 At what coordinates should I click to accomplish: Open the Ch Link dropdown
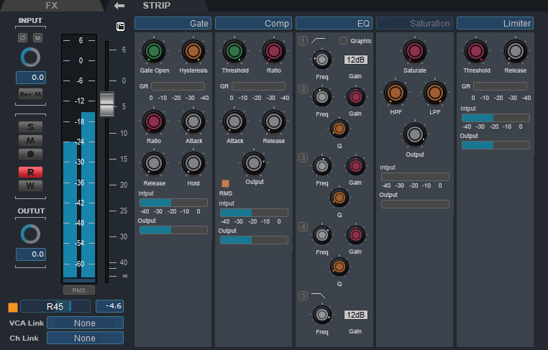(x=84, y=338)
